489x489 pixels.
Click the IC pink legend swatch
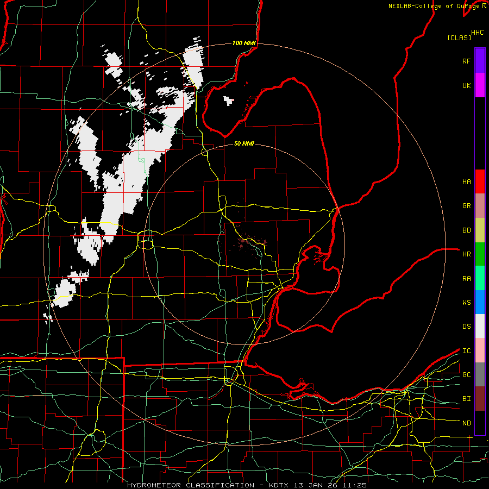tap(480, 350)
